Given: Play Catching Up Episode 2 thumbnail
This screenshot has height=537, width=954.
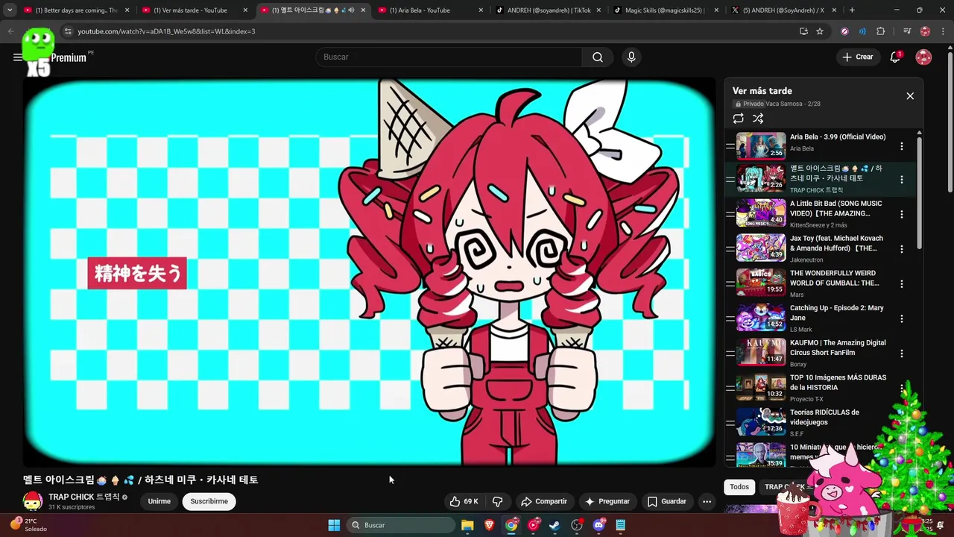Looking at the screenshot, I should pyautogui.click(x=761, y=318).
